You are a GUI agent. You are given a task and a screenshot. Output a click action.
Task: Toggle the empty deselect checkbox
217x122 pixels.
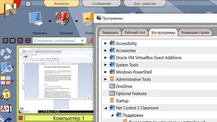(13, 41)
